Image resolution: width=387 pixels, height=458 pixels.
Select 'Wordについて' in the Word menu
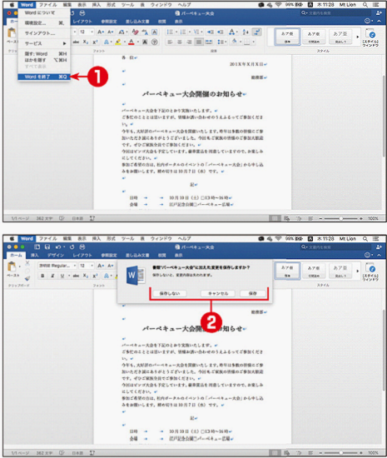(x=44, y=12)
